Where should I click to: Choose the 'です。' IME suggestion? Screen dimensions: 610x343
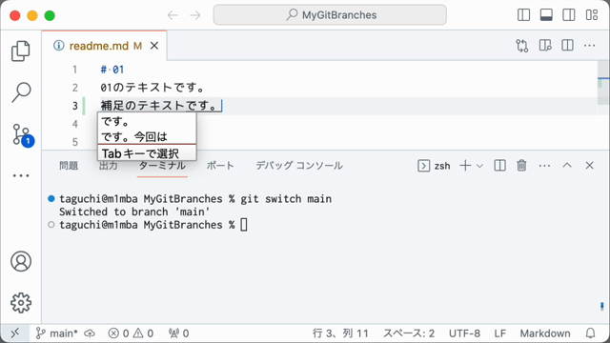pyautogui.click(x=147, y=122)
